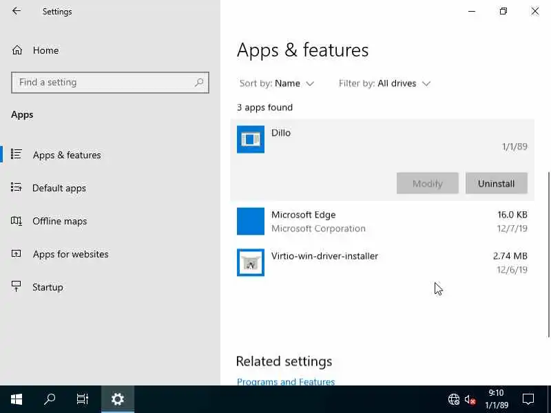Open the Filter by All drives dropdown

[x=384, y=83]
